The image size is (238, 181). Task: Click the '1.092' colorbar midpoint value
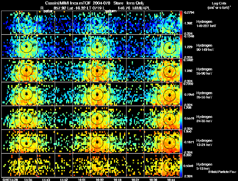(x=188, y=71)
